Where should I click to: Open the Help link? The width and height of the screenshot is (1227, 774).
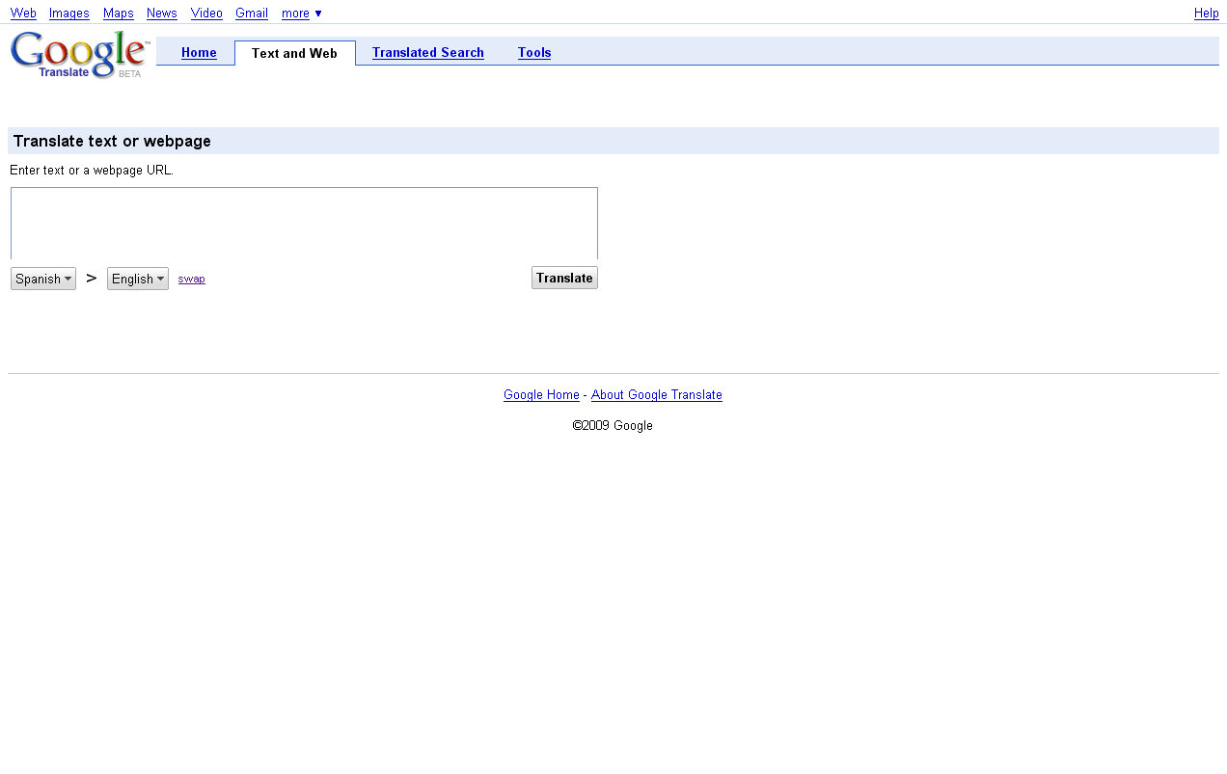click(x=1207, y=13)
